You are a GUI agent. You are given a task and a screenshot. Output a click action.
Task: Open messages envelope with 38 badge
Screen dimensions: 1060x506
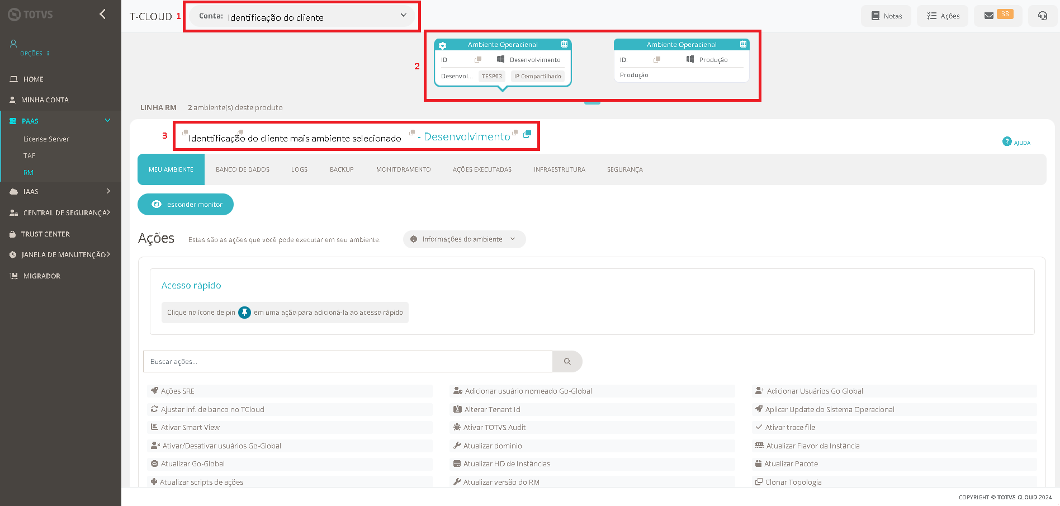click(998, 16)
